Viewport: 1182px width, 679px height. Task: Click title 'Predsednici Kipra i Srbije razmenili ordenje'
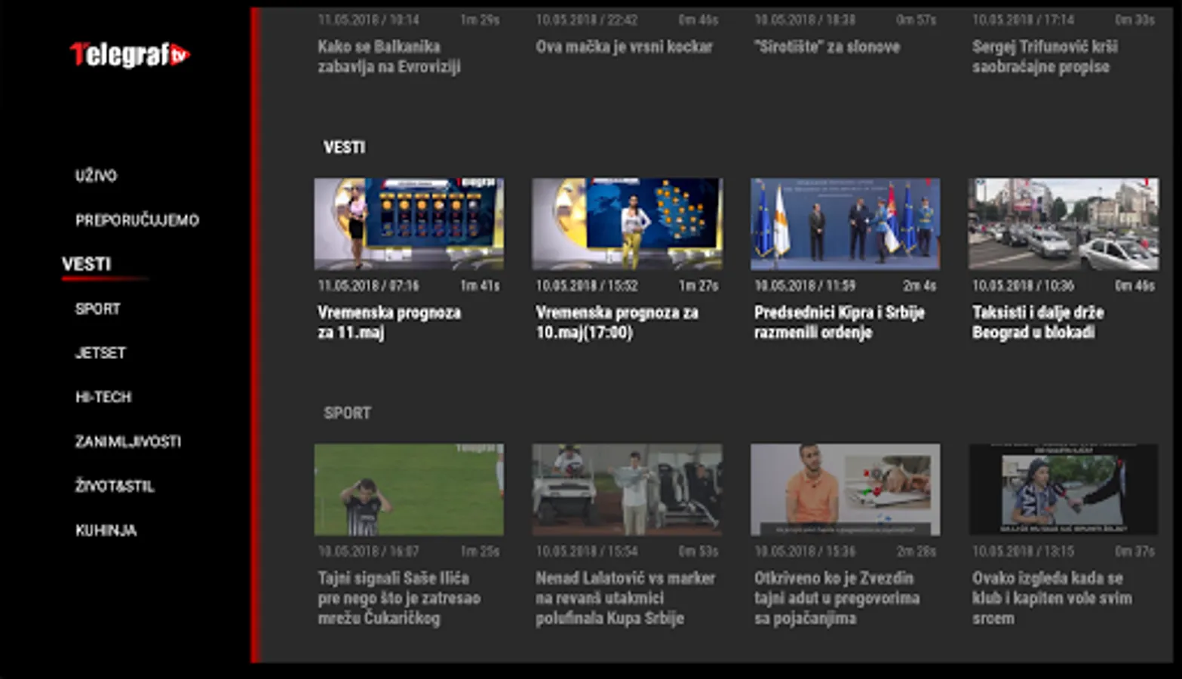pos(839,322)
